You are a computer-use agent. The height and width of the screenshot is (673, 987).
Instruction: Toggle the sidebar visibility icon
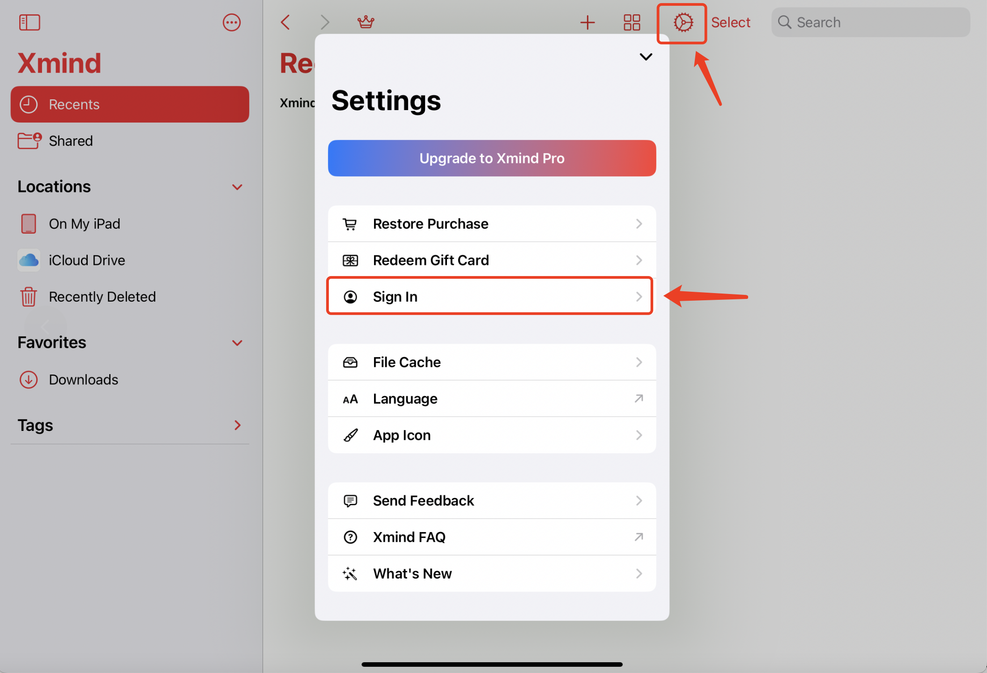pyautogui.click(x=30, y=22)
